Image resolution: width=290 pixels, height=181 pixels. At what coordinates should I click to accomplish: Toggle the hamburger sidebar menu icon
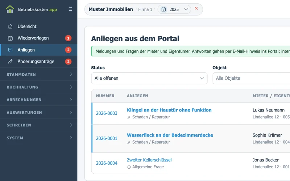click(70, 9)
